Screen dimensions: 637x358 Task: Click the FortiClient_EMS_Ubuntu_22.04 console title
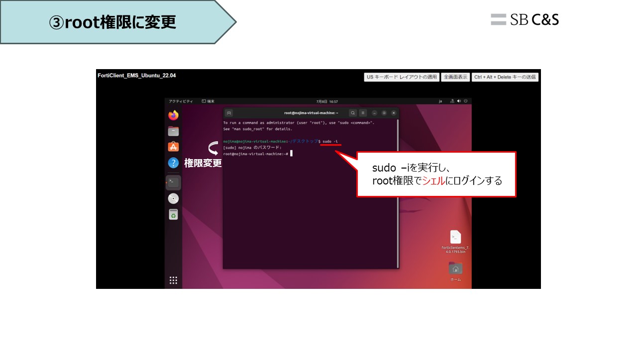click(x=137, y=76)
